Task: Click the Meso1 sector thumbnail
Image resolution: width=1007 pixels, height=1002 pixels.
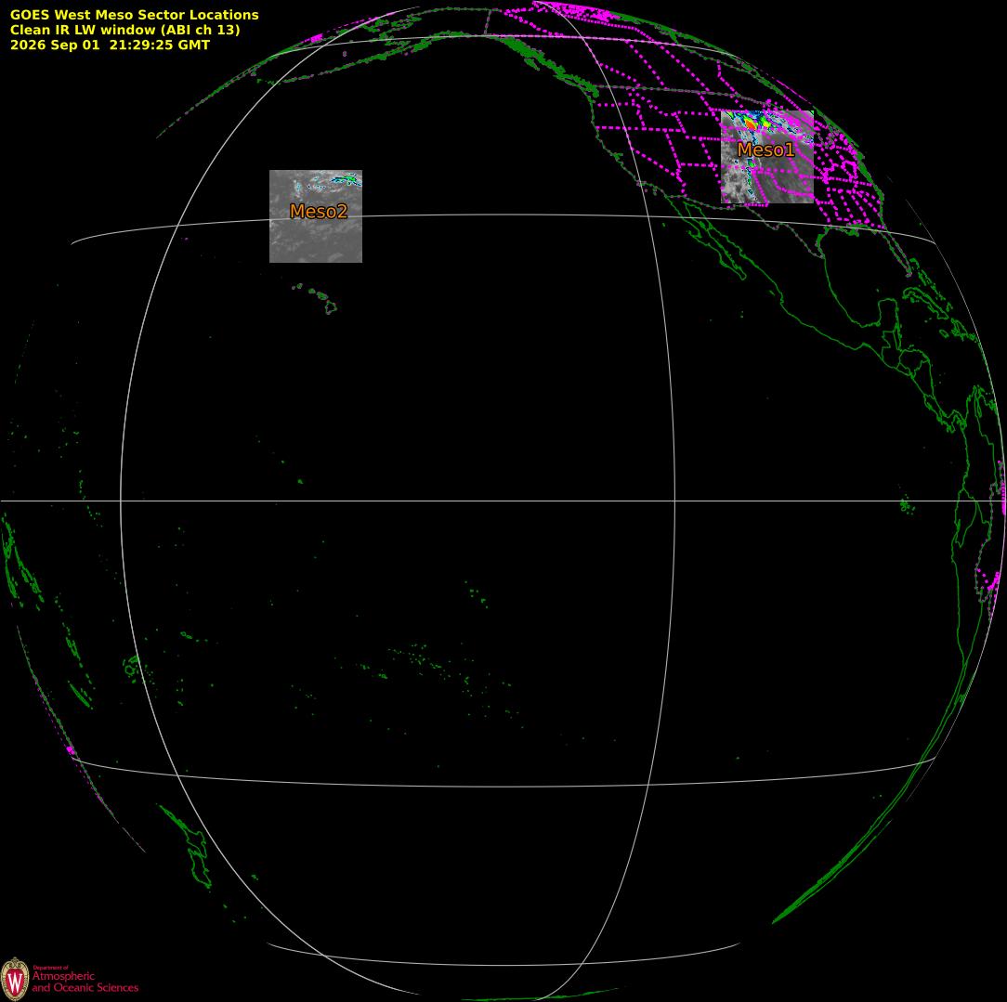Action: coord(766,157)
